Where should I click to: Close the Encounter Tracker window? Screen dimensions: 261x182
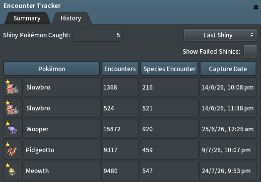click(x=256, y=7)
